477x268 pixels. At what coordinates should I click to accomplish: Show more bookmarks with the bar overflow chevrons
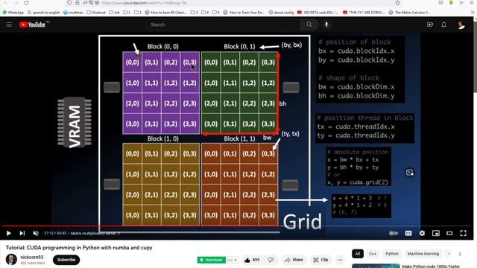pyautogui.click(x=473, y=13)
